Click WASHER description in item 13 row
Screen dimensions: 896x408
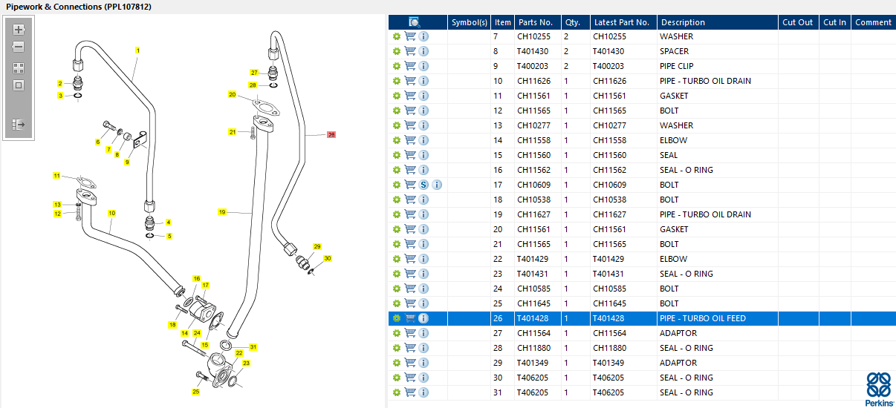coord(677,125)
